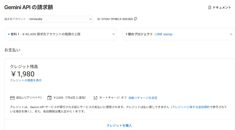Image resolution: width=235 pixels, height=130 pixels.
Task: Click the クレジットを購入 button
Action: [119, 126]
